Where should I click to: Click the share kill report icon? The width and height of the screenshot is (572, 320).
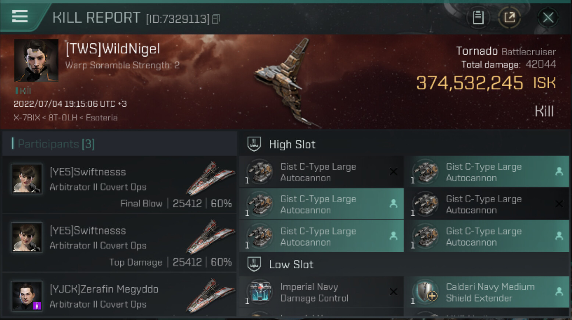[510, 17]
